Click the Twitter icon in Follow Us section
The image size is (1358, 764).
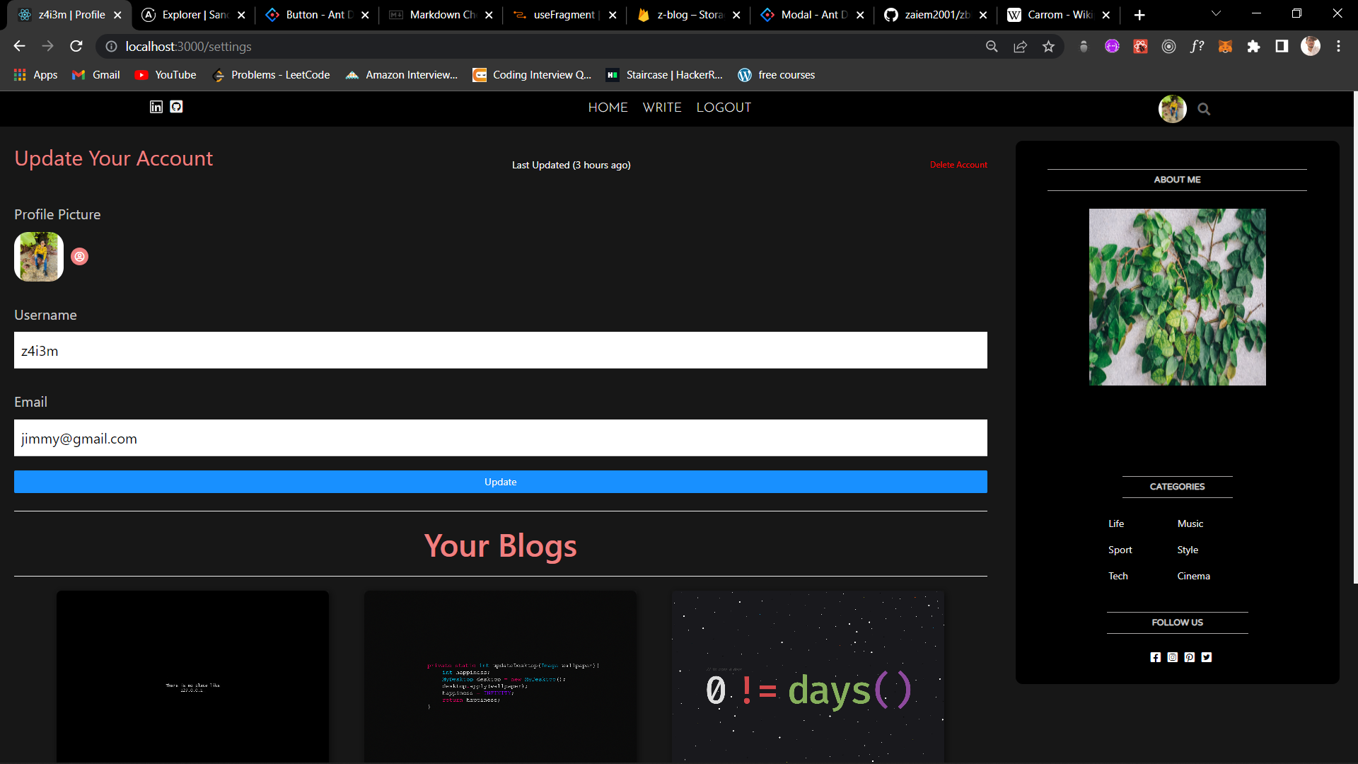point(1206,656)
